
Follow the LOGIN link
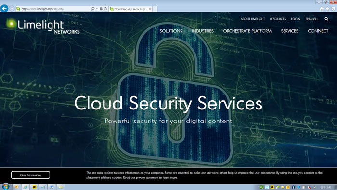tap(296, 19)
